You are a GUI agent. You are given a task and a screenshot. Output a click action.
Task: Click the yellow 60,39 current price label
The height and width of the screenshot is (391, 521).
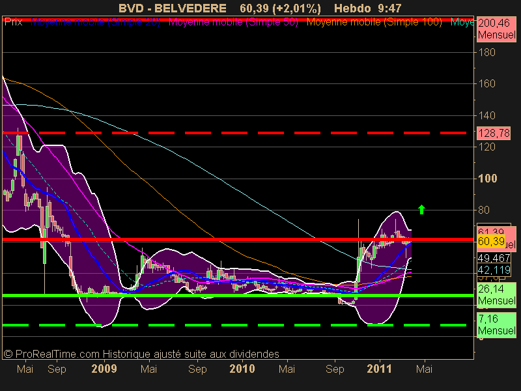pyautogui.click(x=491, y=240)
